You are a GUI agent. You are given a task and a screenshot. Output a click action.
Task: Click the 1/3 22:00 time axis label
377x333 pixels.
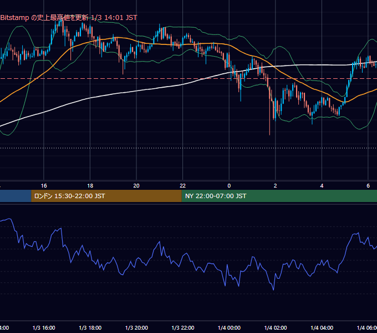(183, 327)
